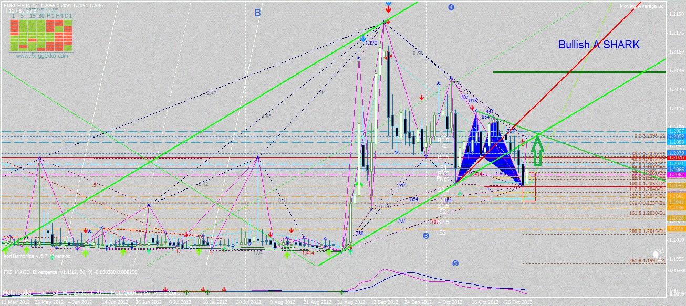686x306 pixels.
Task: Select the circled wave number 4 marker
Action: (x=451, y=7)
